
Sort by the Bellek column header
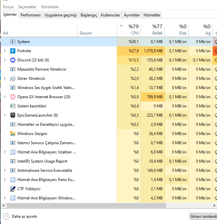point(153,30)
